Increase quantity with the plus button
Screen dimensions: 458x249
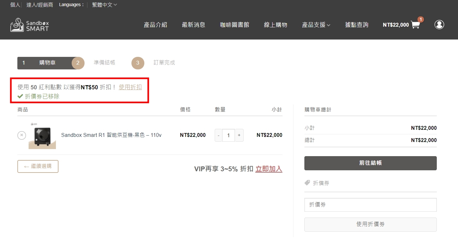(x=239, y=135)
